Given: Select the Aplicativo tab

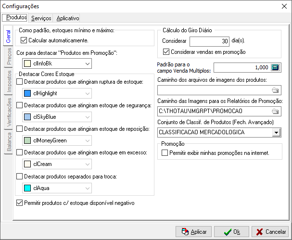Looking at the screenshot, I should coord(68,18).
